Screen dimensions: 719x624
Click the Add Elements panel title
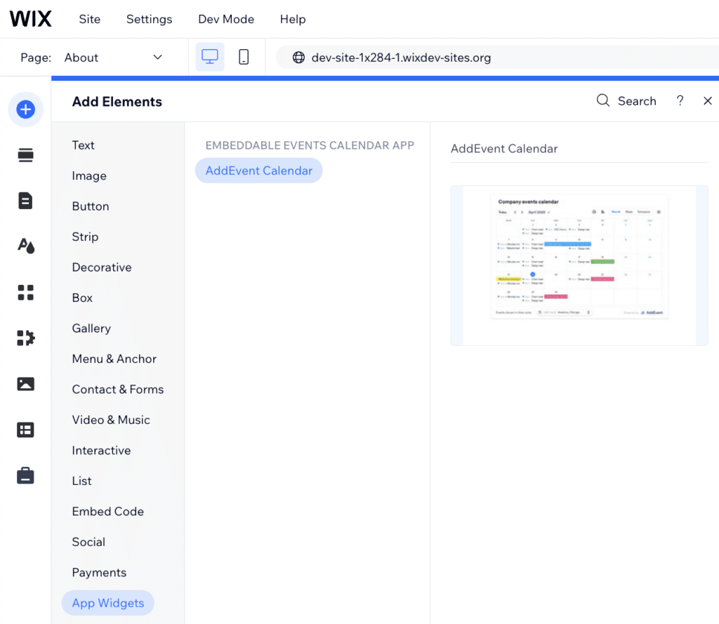click(x=117, y=101)
